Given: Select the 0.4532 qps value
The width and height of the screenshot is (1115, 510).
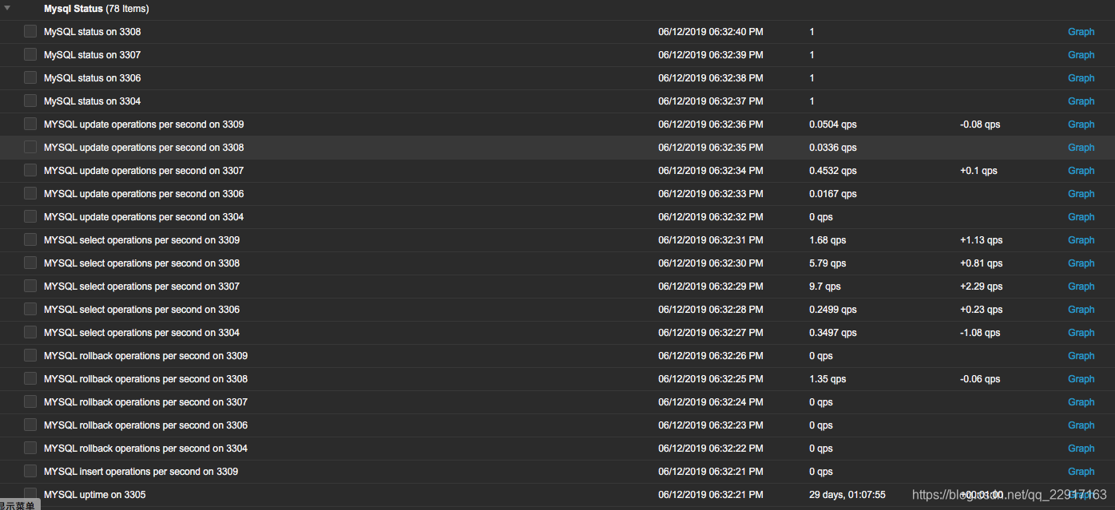Looking at the screenshot, I should click(x=833, y=171).
